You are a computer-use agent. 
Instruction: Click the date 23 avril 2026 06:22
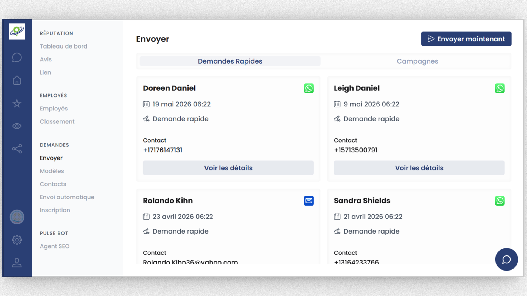point(183,217)
